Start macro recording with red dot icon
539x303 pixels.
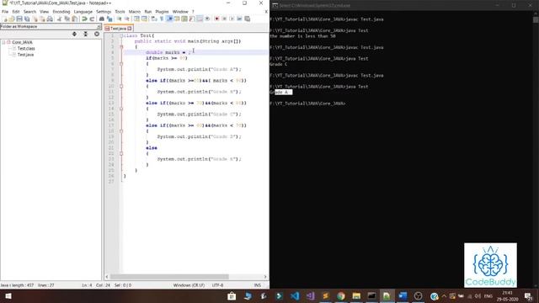pyautogui.click(x=216, y=19)
